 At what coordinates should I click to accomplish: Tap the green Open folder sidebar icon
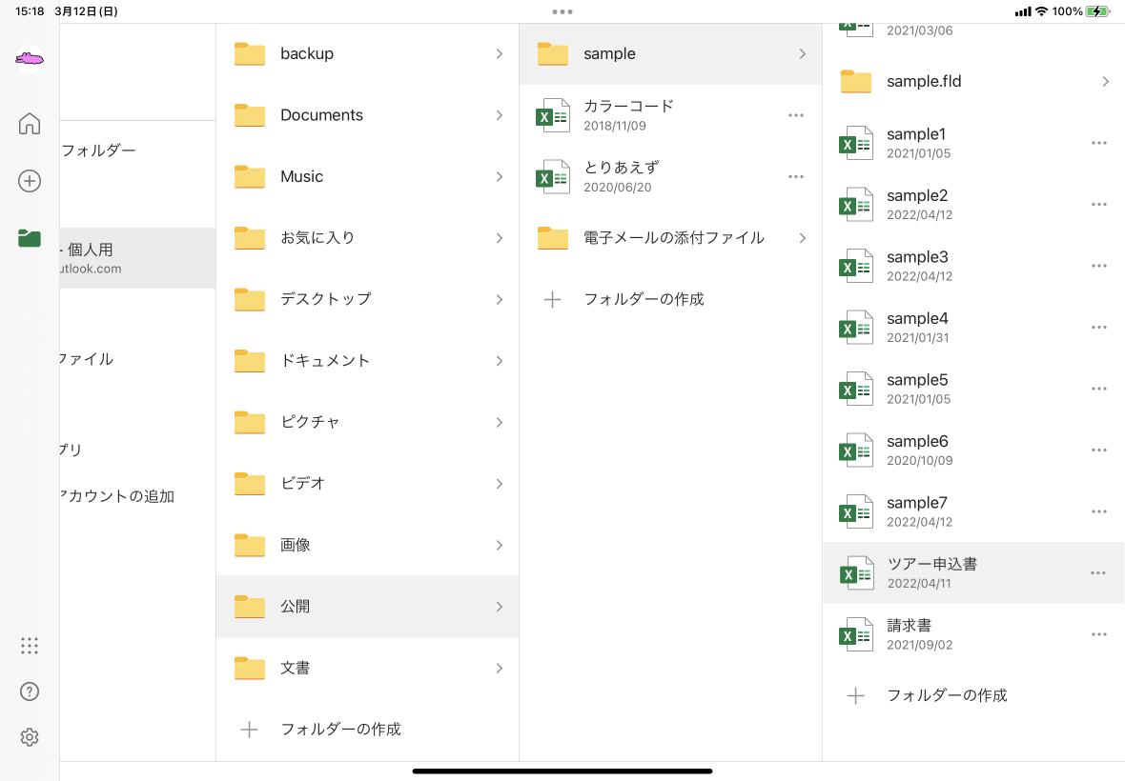click(30, 238)
